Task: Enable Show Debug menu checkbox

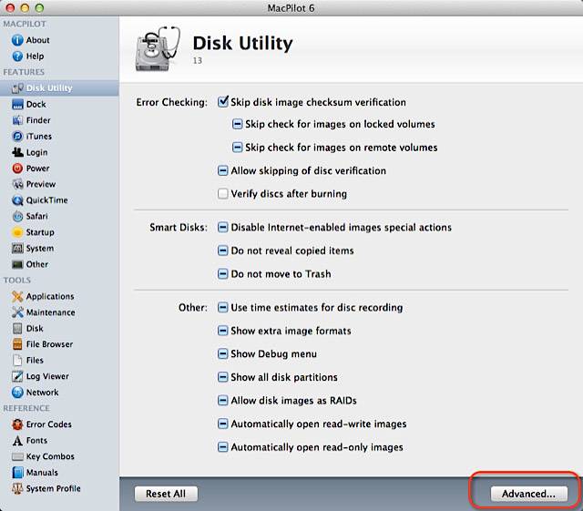Action: [x=222, y=353]
